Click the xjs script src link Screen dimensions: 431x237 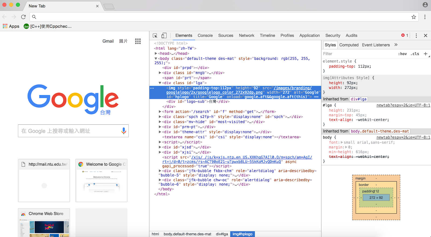point(237,159)
